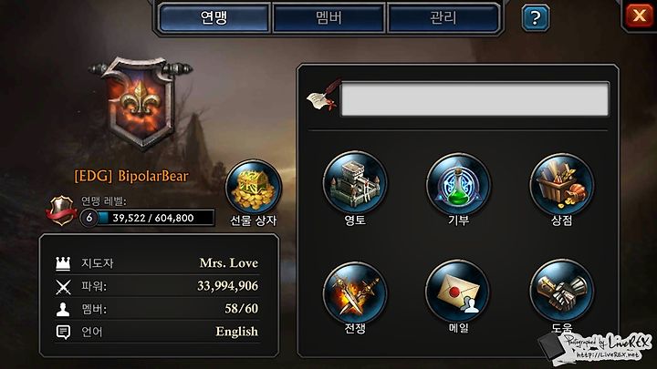Open the question mark help button
This screenshot has width=657, height=369.
[536, 18]
